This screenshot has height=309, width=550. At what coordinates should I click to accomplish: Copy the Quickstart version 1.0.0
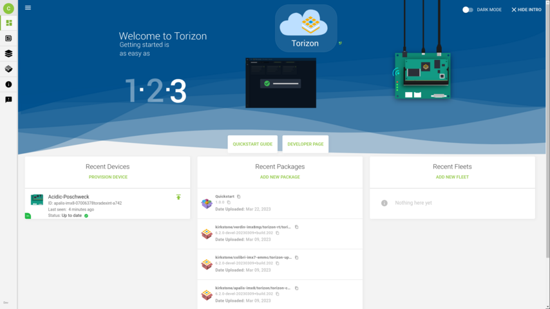229,202
